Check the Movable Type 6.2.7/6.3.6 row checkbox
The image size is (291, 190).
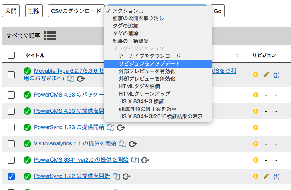(11, 75)
